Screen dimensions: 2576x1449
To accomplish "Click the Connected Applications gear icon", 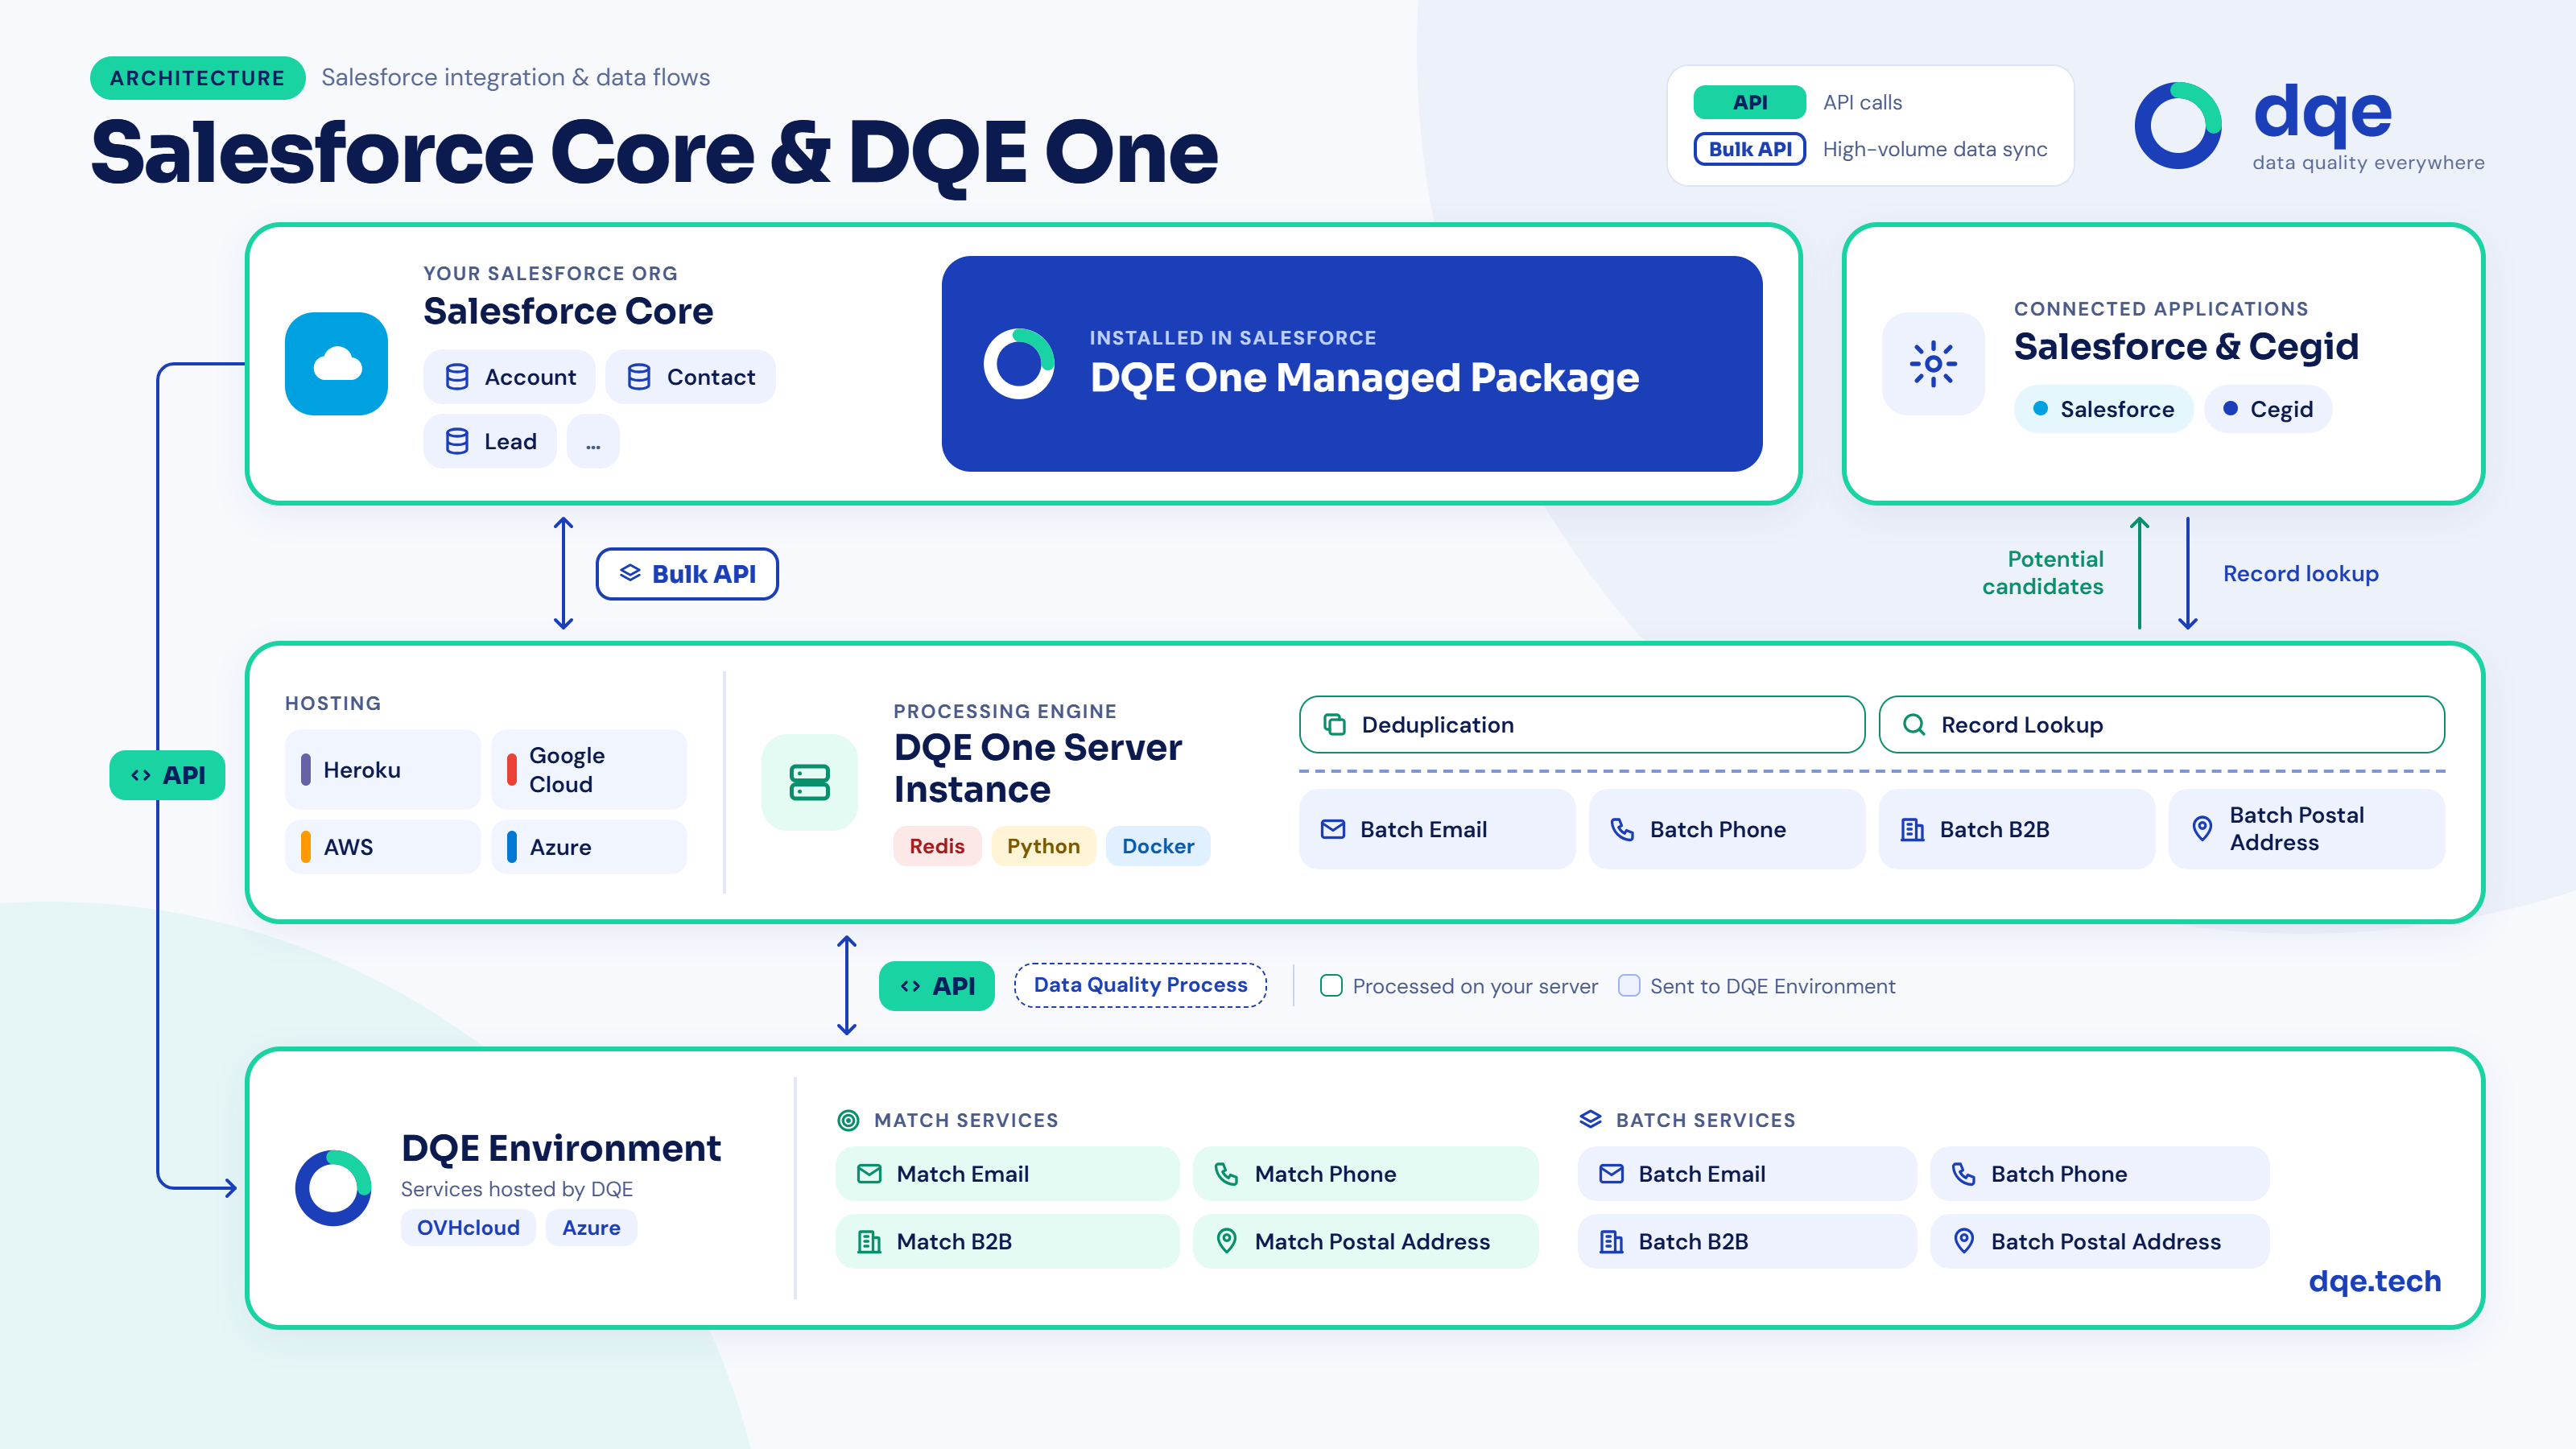I will point(1933,363).
